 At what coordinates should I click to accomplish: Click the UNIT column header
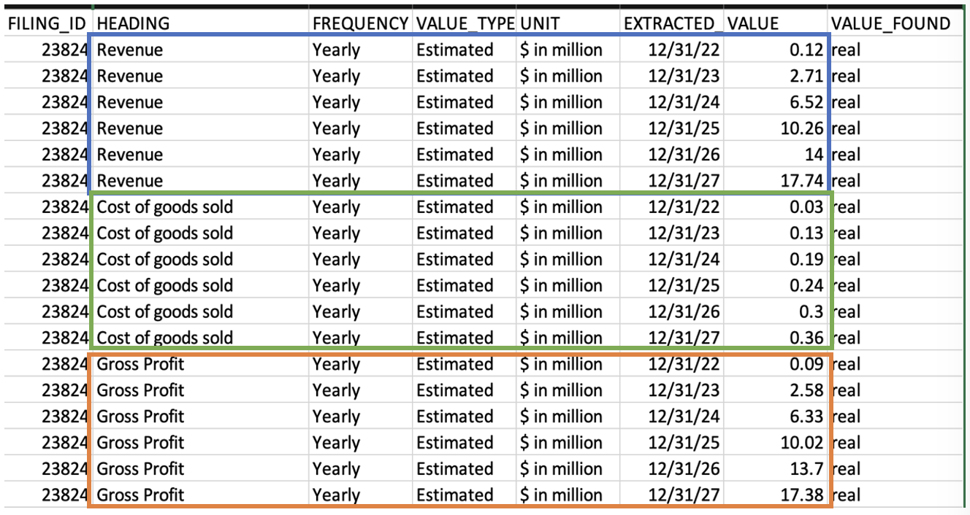click(x=568, y=23)
